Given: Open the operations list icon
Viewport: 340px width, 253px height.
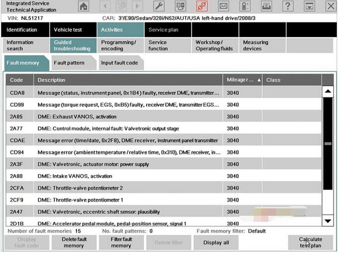Looking at the screenshot, I should [x=180, y=6].
